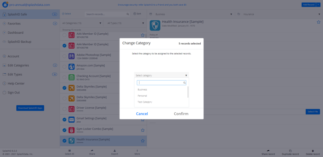The width and height of the screenshot is (323, 157).
Task: Check the Amazon.com record checkbox
Action: point(65,67)
